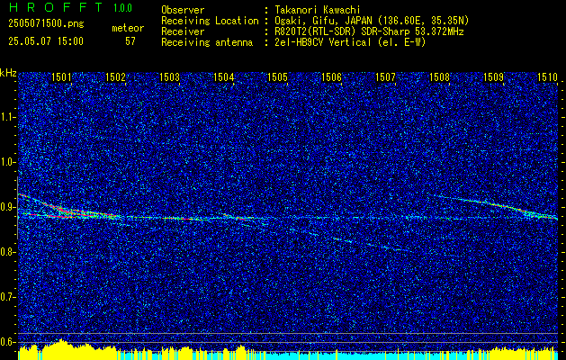Image resolution: width=566 pixels, height=360 pixels.
Task: Click the 1506 time marker
Action: pos(331,77)
